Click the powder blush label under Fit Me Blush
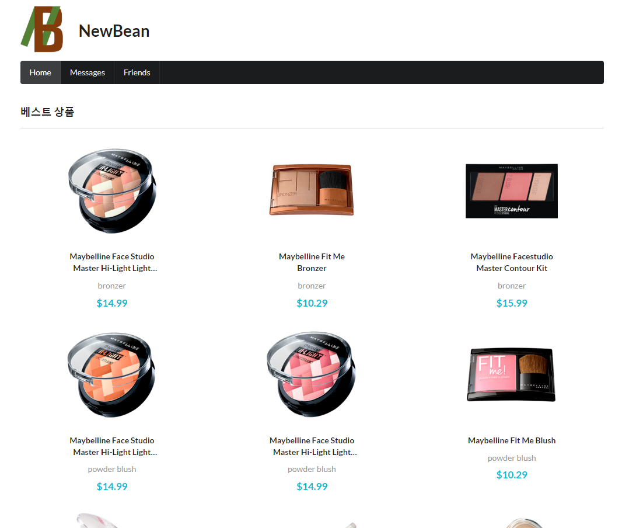 512,458
